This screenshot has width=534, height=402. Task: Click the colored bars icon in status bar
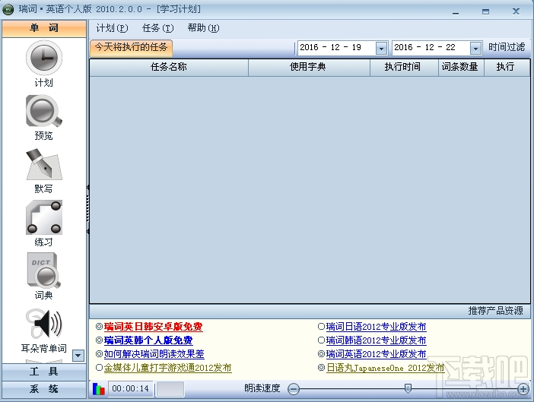coord(98,388)
